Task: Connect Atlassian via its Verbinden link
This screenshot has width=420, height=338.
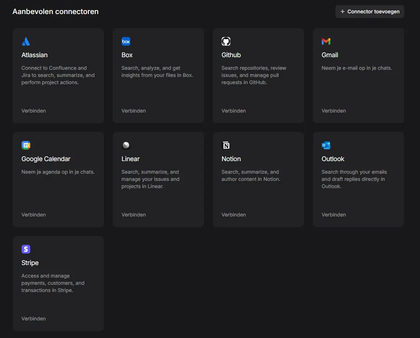Action: 33,111
